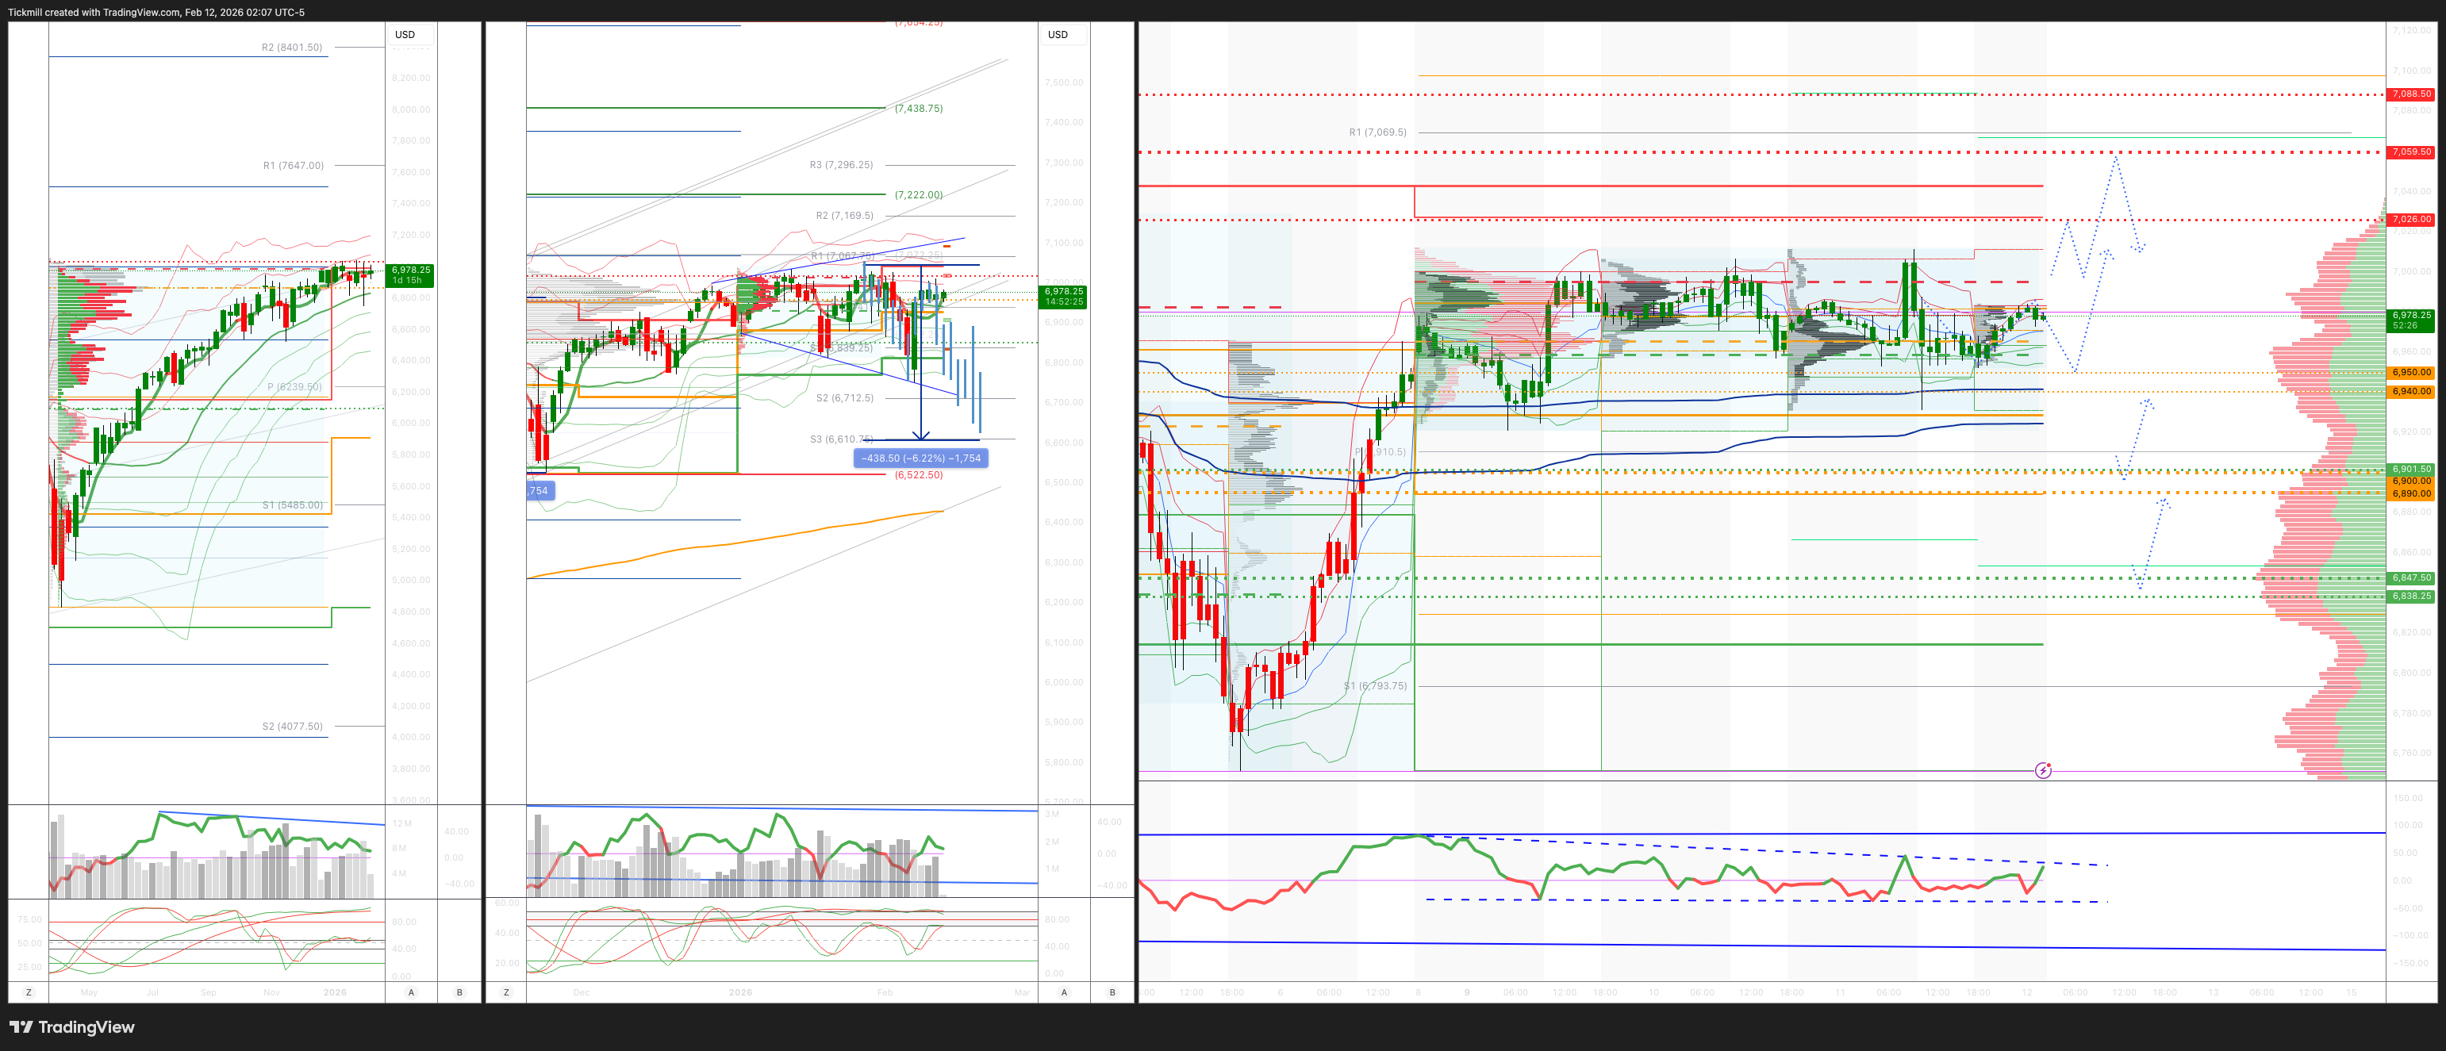Screen dimensions: 2446x1051
Task: Toggle the B button on middle chart
Action: click(1112, 992)
